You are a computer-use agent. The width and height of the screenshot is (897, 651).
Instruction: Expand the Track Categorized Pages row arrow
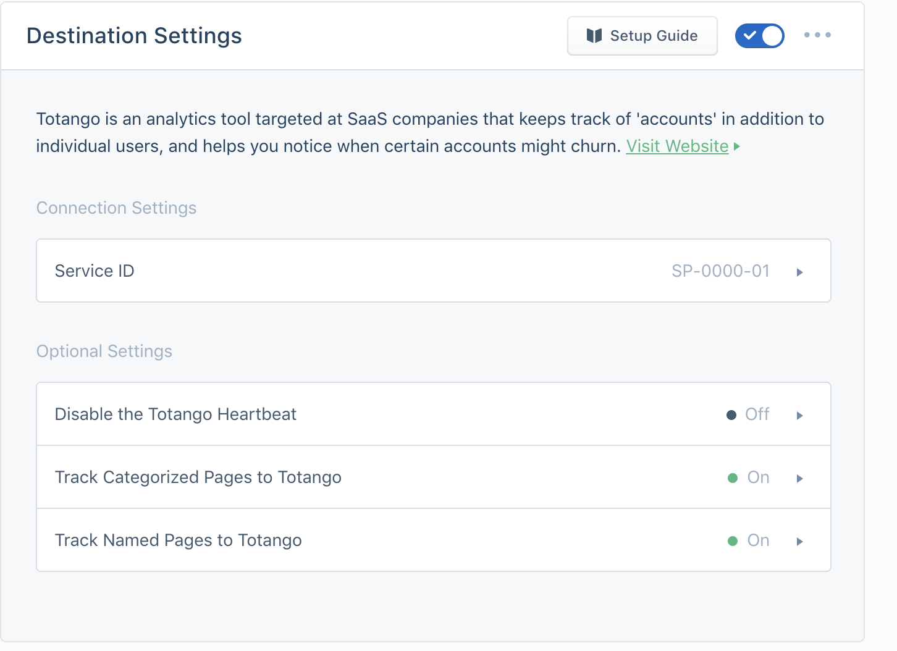tap(799, 479)
